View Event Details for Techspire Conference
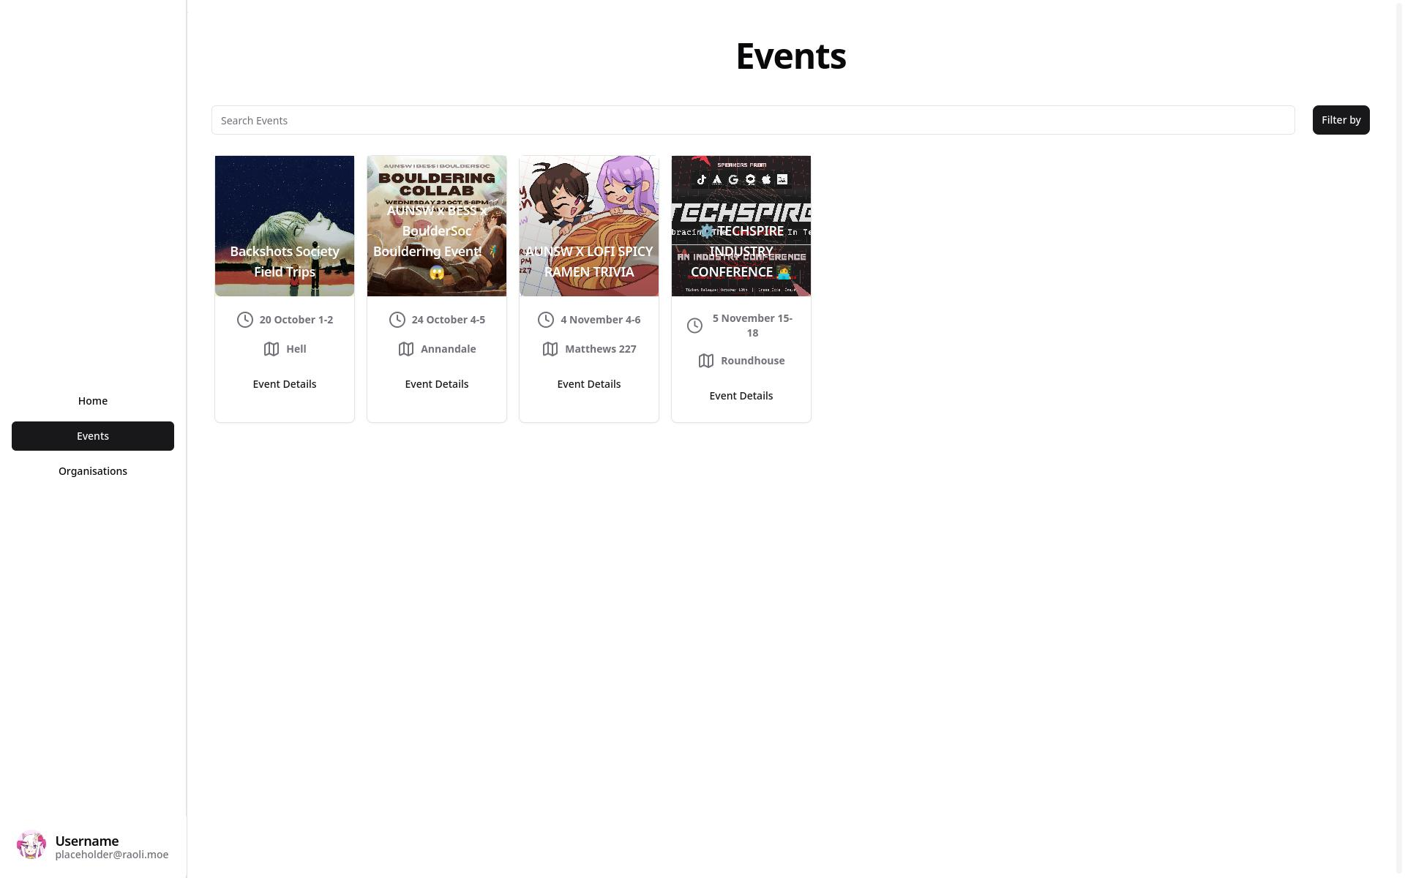 coord(741,396)
